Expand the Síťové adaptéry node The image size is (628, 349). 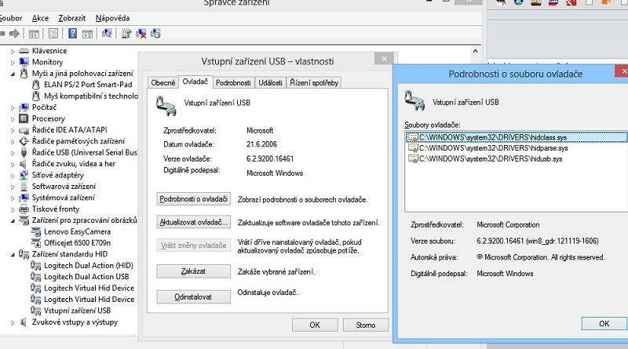pos(13,176)
